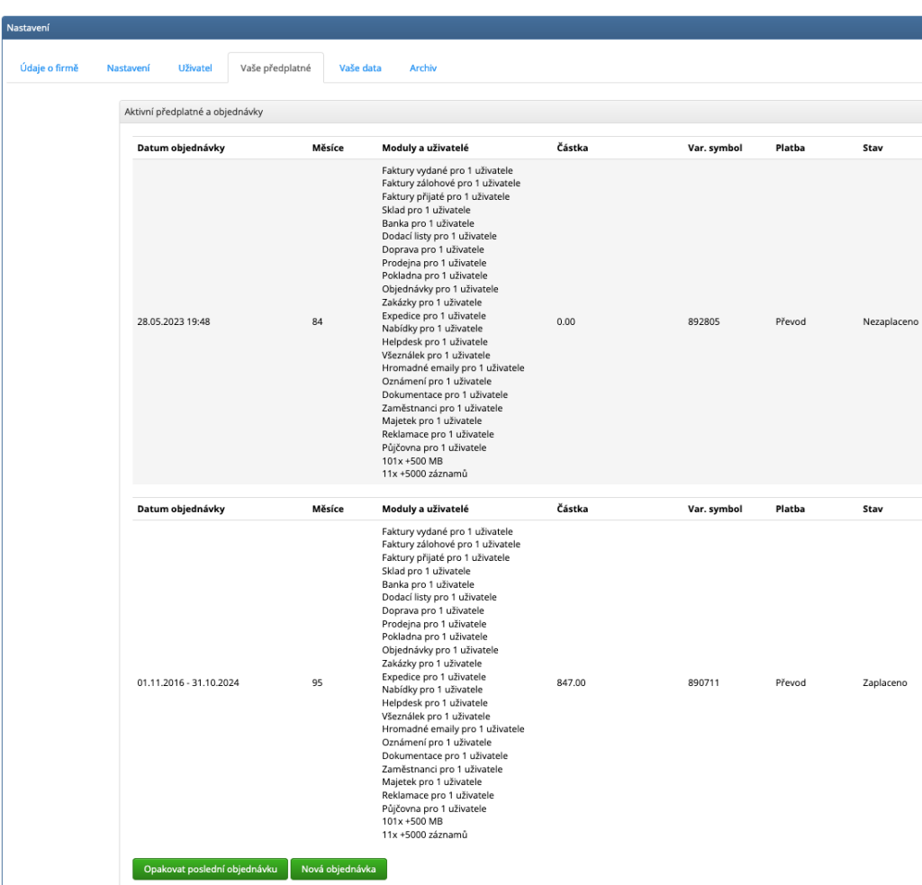This screenshot has height=885, width=922.
Task: Click the months value 95
Action: point(317,683)
